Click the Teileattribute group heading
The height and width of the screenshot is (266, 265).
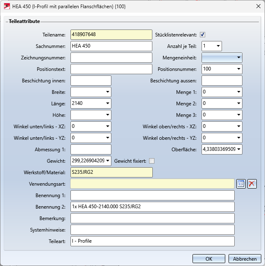(x=24, y=21)
